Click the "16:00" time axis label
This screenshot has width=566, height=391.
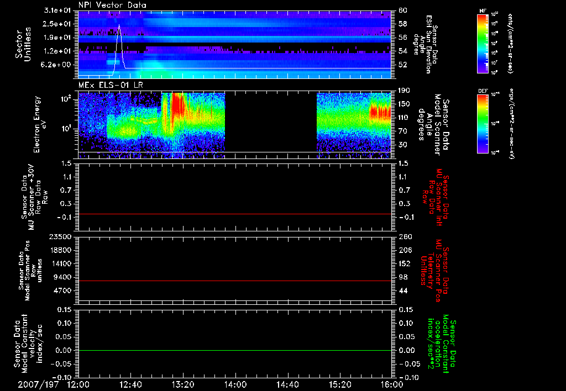(x=392, y=384)
